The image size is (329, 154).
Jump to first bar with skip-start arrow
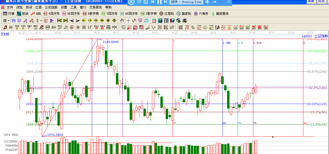(59, 21)
